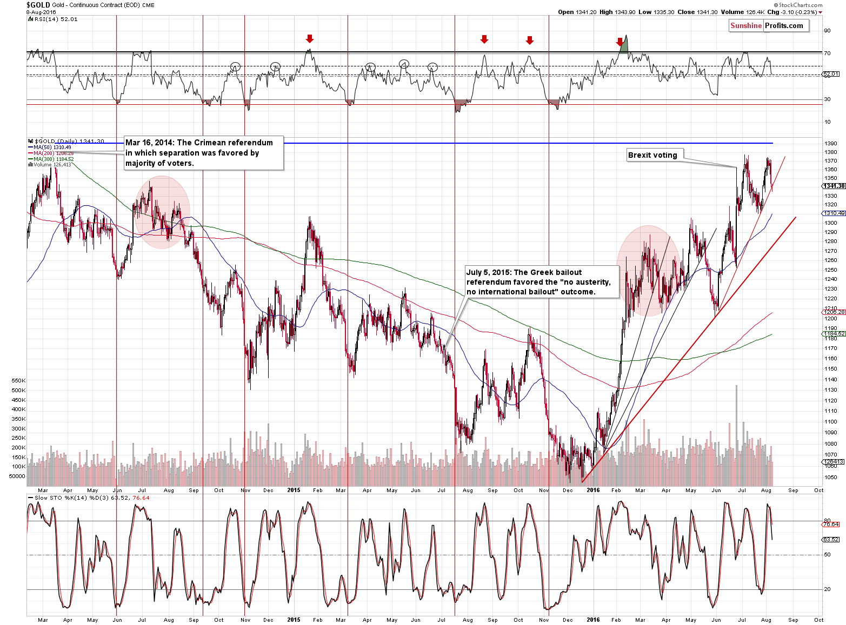Viewport: 846px width, 625px height.
Task: Click the 76.64 stochastic value tag
Action: tap(831, 525)
